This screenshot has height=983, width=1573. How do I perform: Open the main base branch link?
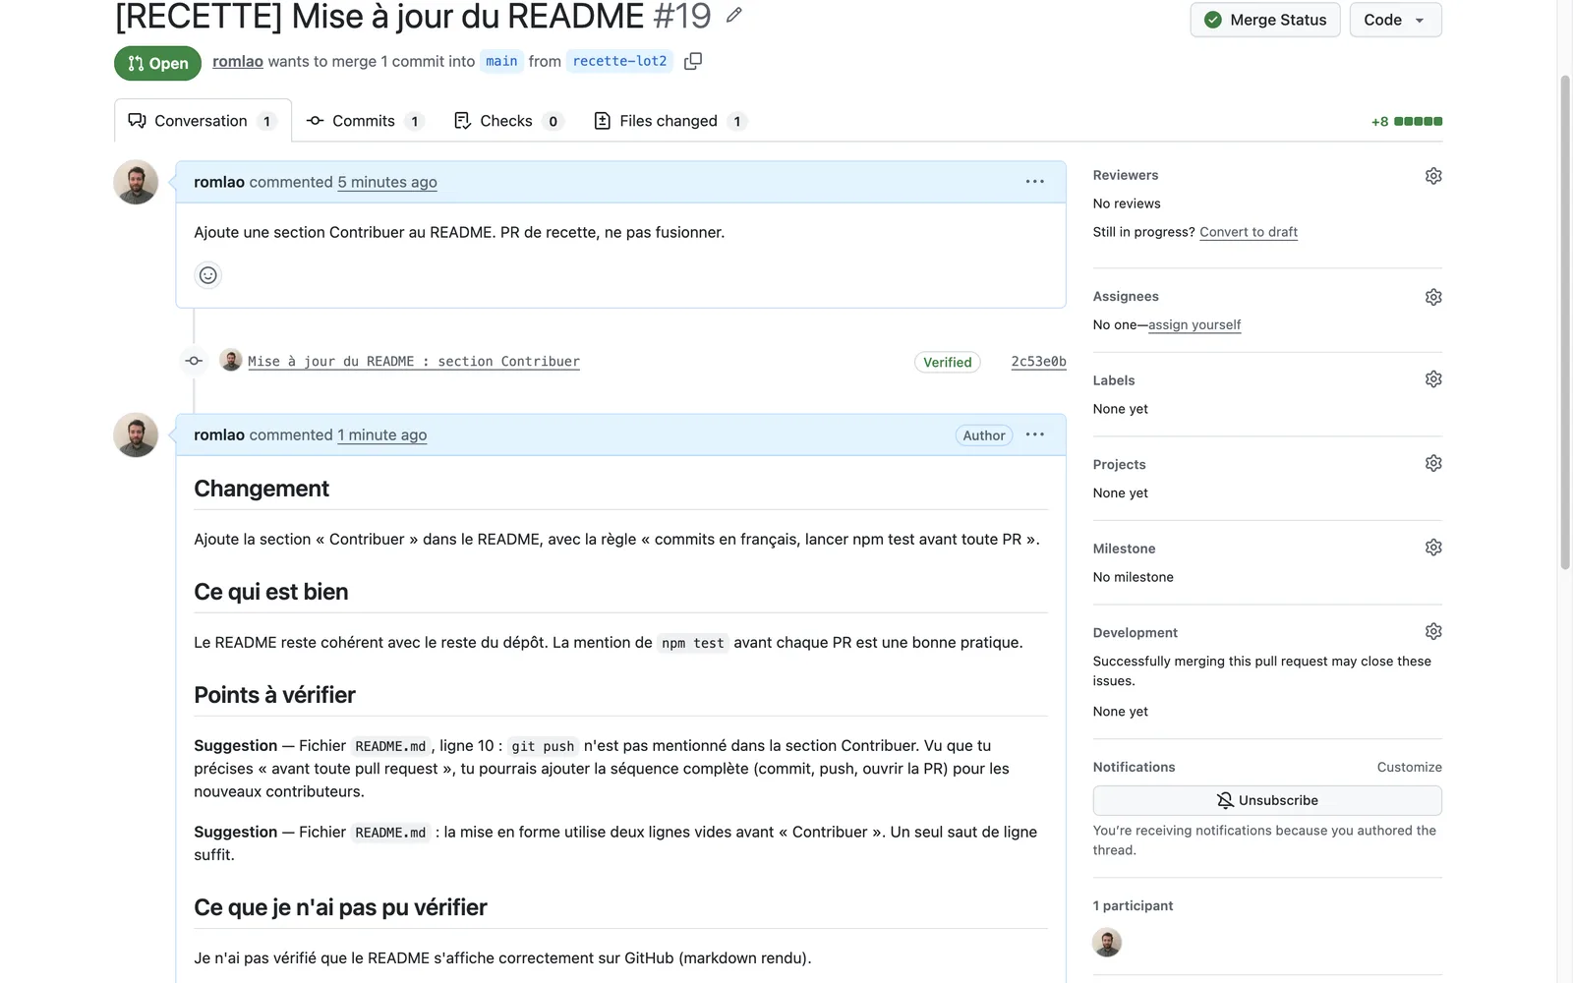click(x=501, y=61)
